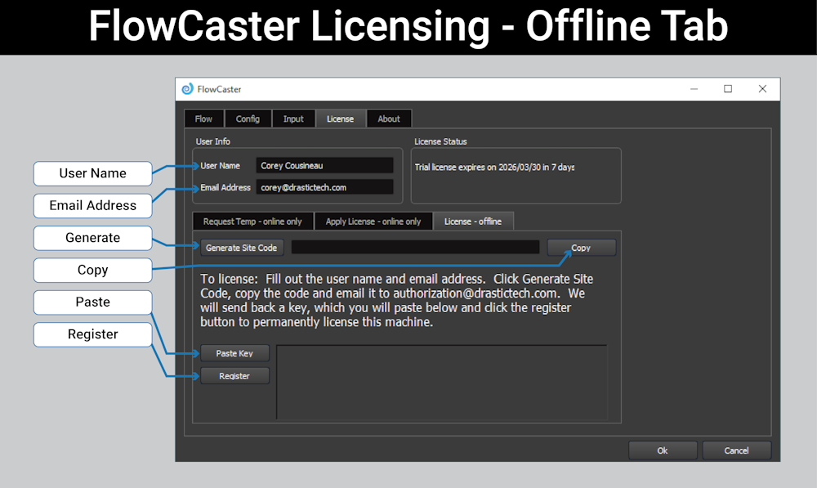The height and width of the screenshot is (488, 817).
Task: Focus the Email Address input field
Action: [324, 187]
